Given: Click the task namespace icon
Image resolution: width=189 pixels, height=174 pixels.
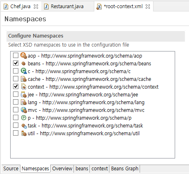Looking at the screenshot, I should point(24,126).
